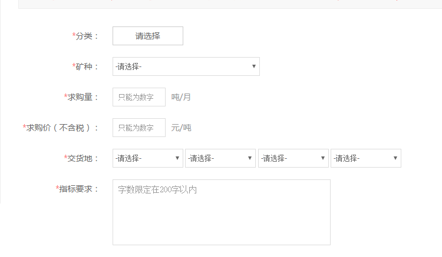Focus the 求购价 price input field

pos(138,128)
